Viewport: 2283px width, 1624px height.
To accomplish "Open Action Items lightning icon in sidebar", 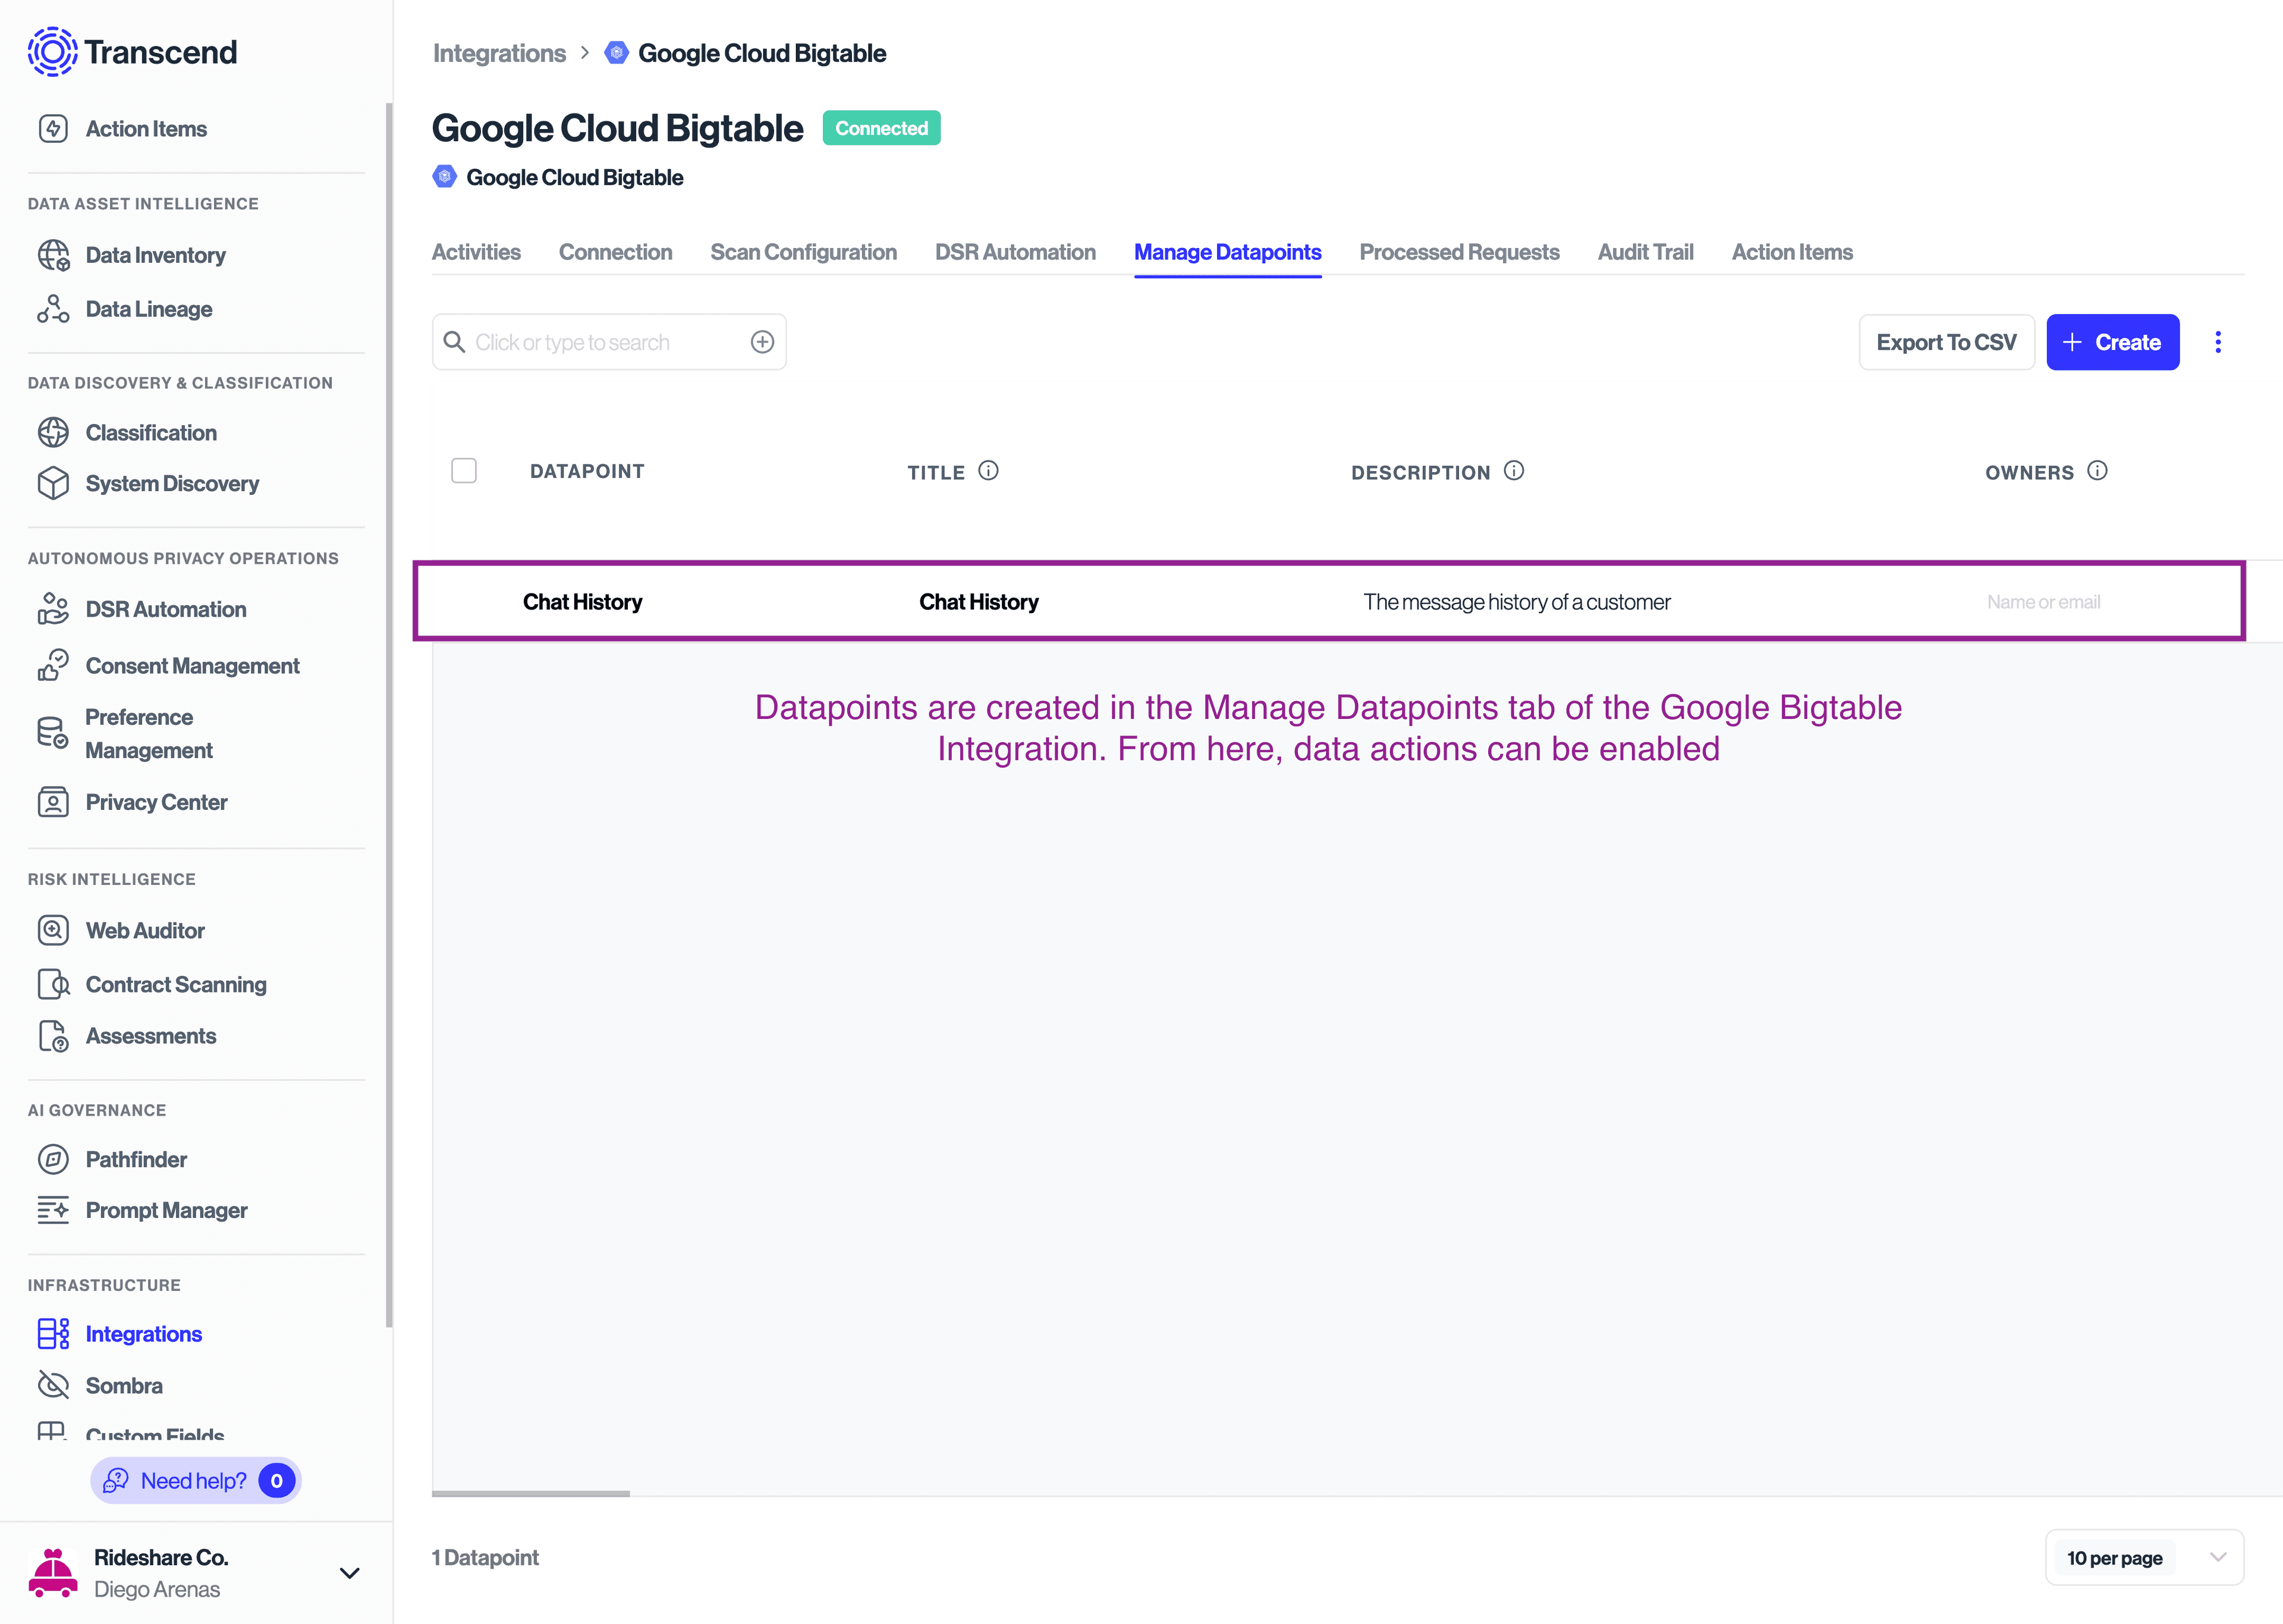I will click(53, 129).
